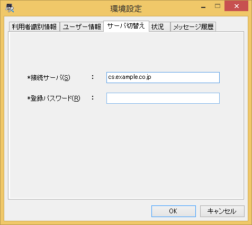Screen dimensions: 252x225
Task: Switch to the ユーザー情報 tab
Action: [82, 27]
